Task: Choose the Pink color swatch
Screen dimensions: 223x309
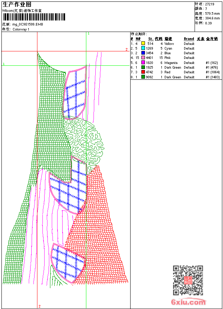Action: coord(143,58)
